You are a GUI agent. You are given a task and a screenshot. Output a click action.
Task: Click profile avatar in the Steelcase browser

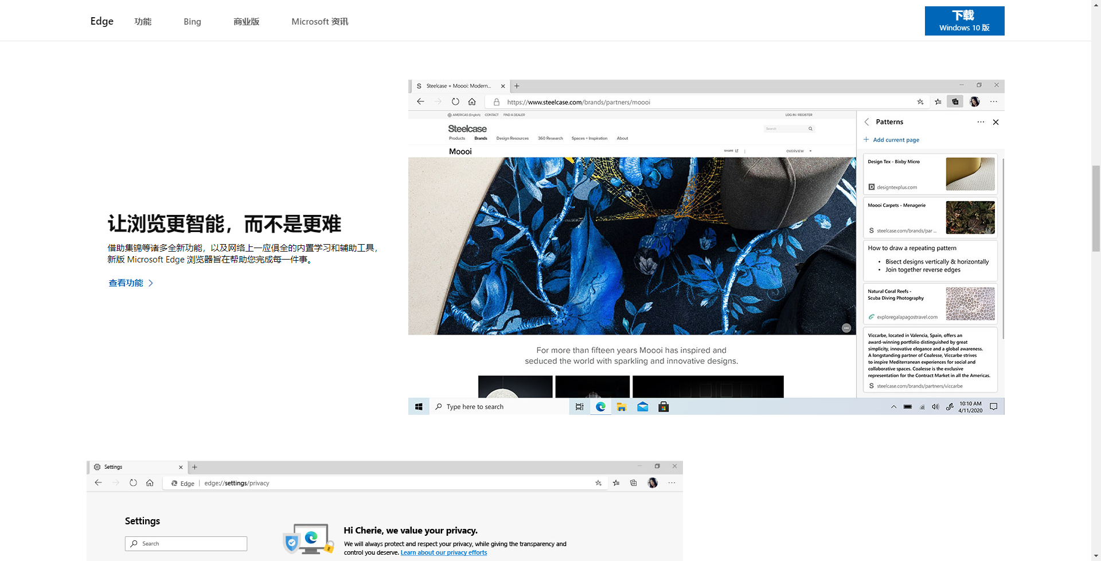975,102
